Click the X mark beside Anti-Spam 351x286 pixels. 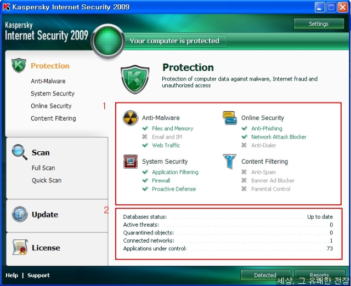click(x=244, y=172)
